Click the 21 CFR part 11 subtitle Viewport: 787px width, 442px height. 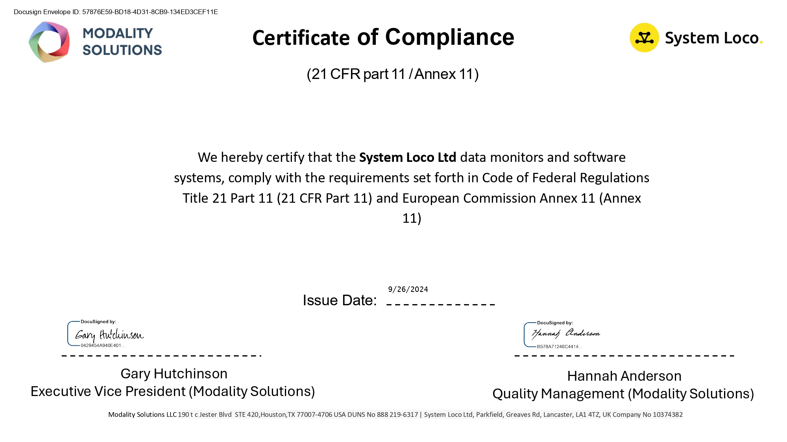[392, 74]
